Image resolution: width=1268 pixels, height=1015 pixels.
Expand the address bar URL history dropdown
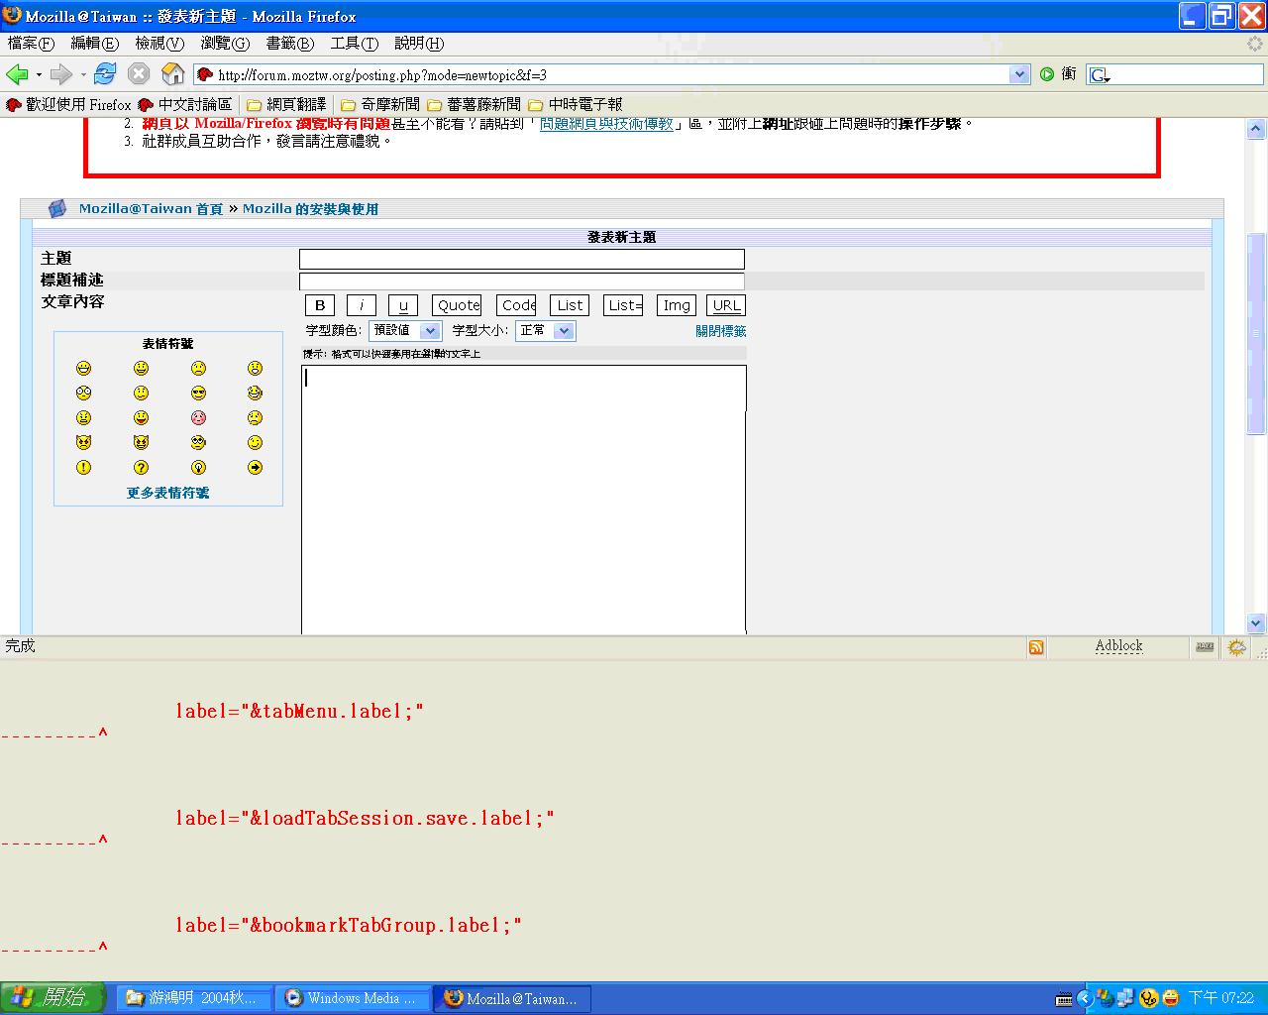[1019, 74]
